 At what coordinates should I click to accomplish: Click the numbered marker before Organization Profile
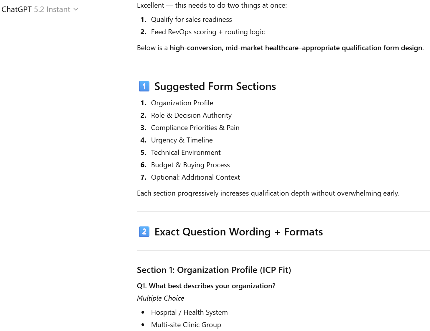click(144, 103)
